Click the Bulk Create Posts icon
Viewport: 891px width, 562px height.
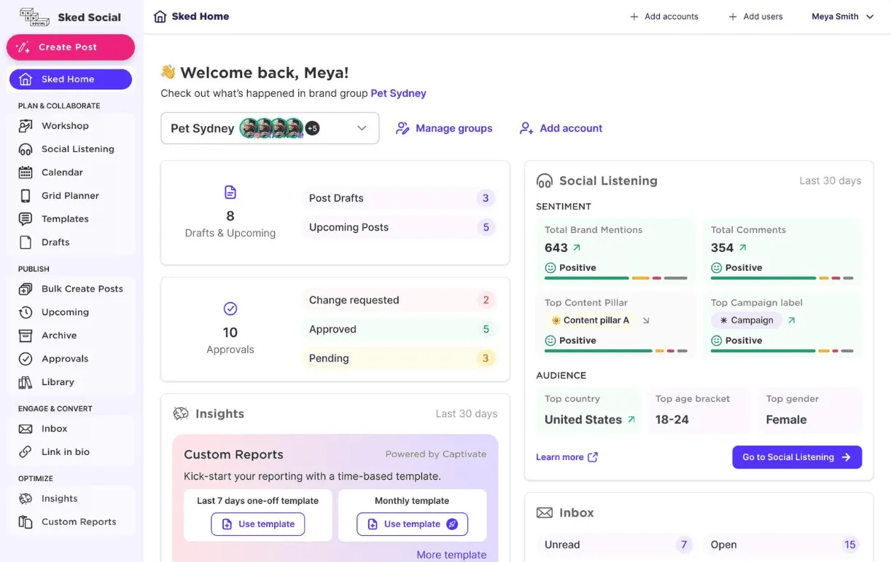[26, 289]
